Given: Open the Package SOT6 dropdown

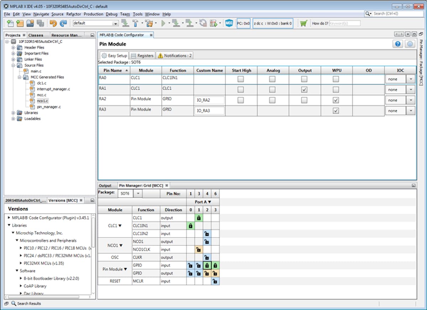Looking at the screenshot, I should pyautogui.click(x=138, y=193).
